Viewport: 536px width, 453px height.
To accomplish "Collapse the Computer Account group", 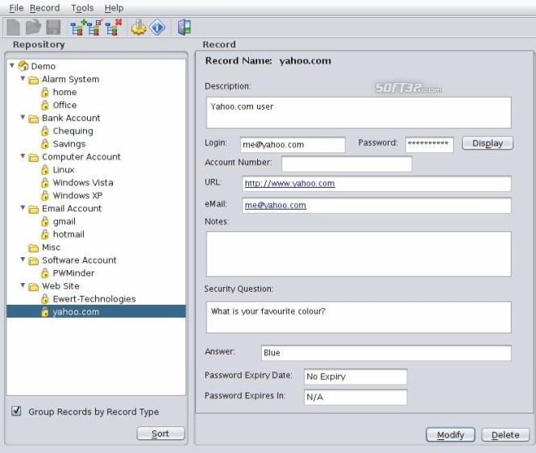I will pyautogui.click(x=23, y=156).
